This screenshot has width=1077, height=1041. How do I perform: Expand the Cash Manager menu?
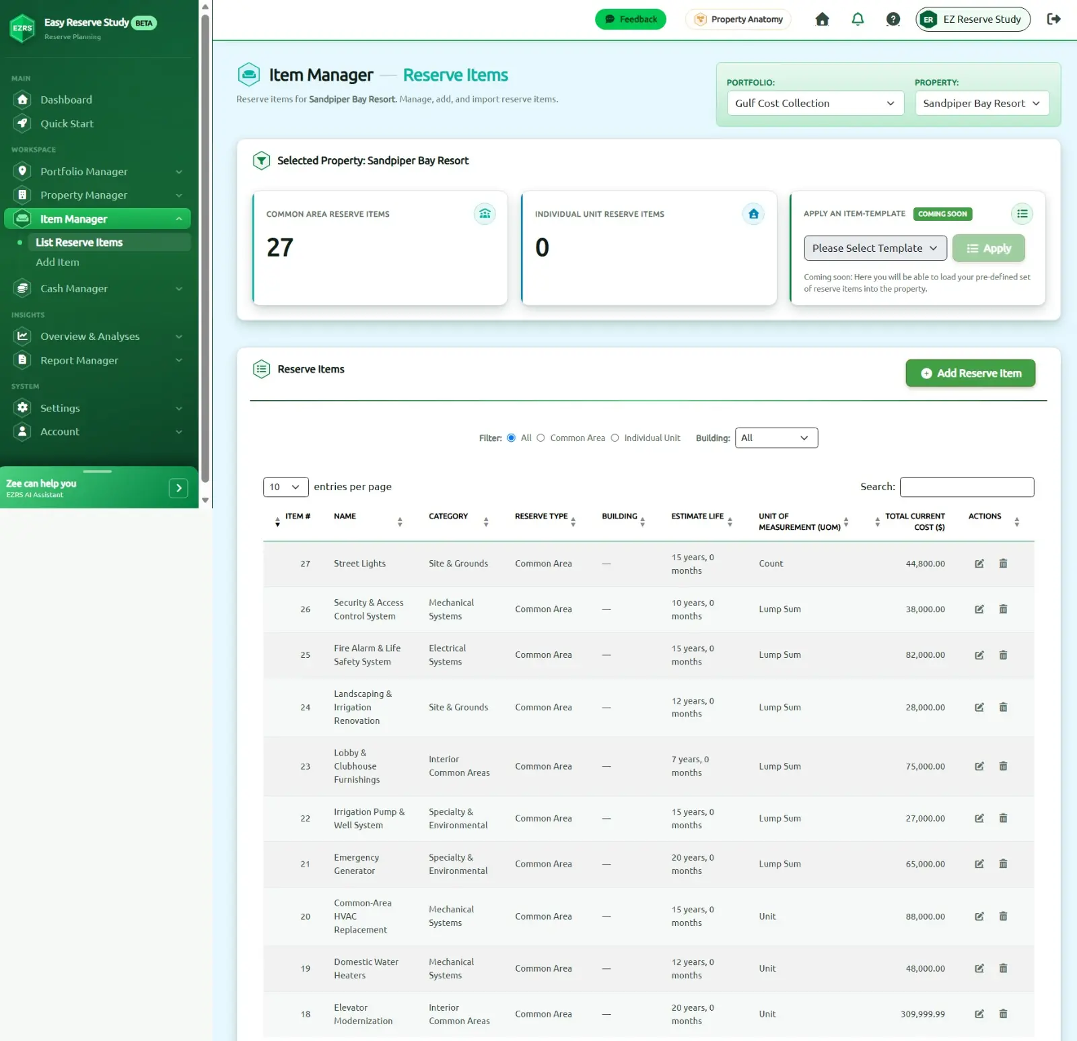tap(98, 289)
